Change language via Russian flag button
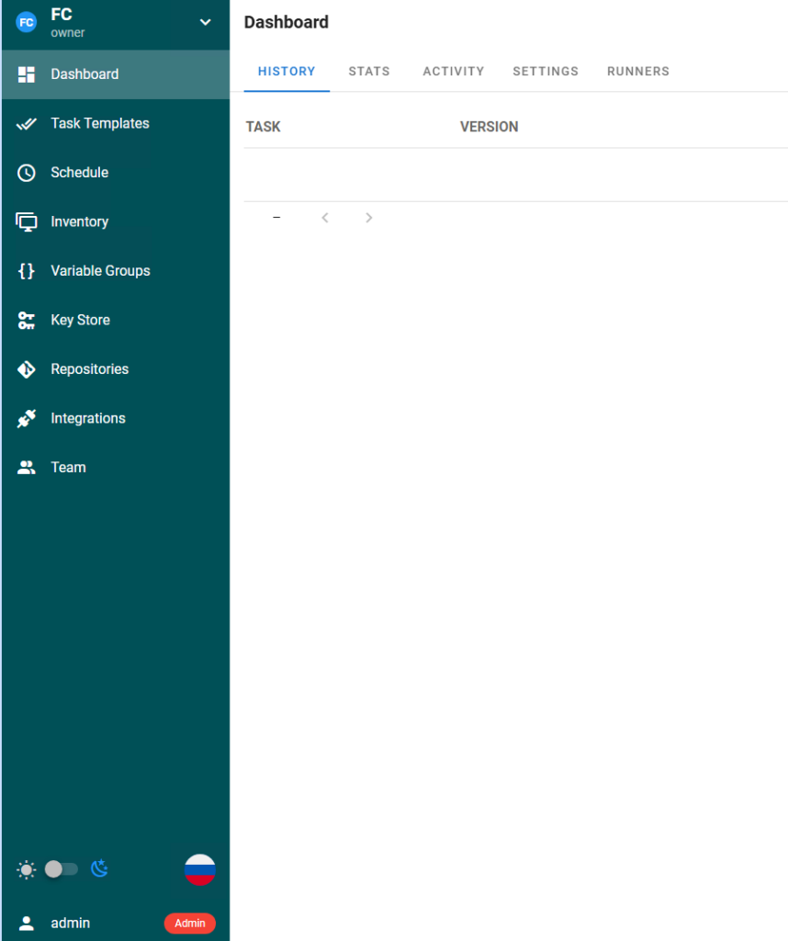Viewport: 788px width, 941px height. coord(199,868)
